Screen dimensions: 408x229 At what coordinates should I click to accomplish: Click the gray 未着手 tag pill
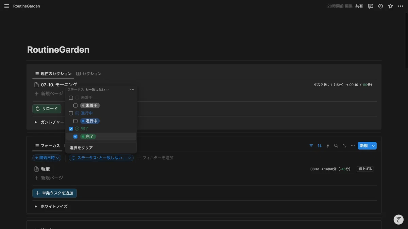90,105
